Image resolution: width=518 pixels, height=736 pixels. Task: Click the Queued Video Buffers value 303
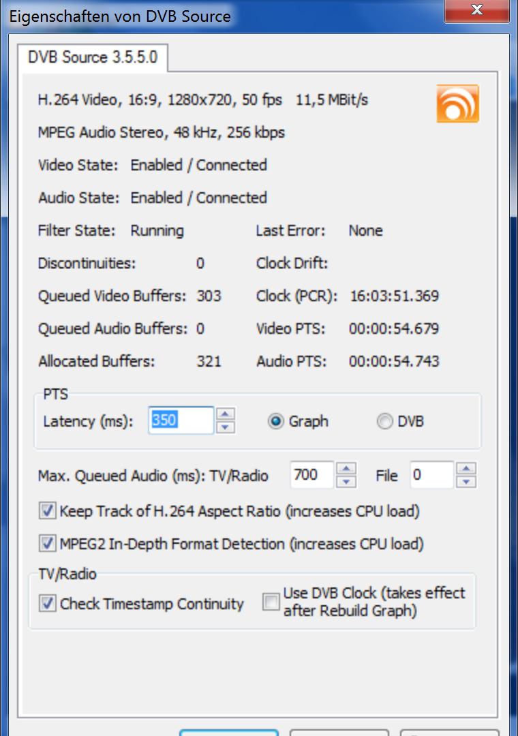[209, 296]
